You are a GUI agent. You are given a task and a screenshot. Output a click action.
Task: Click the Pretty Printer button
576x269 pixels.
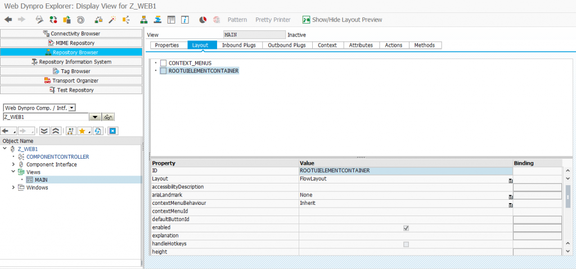coord(273,20)
